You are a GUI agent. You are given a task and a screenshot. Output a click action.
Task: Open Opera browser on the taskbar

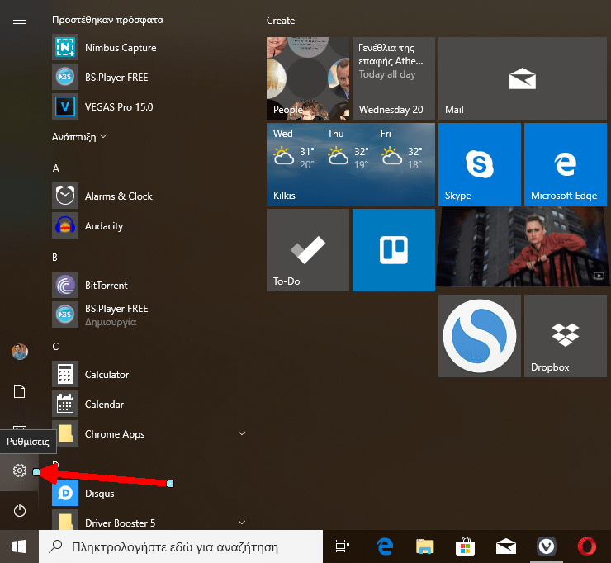(x=586, y=546)
